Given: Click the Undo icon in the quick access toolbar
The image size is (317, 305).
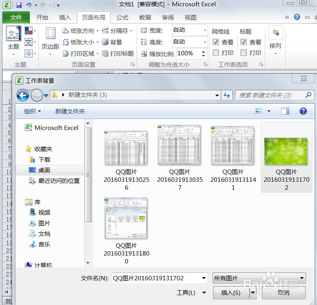Looking at the screenshot, I should (x=29, y=5).
